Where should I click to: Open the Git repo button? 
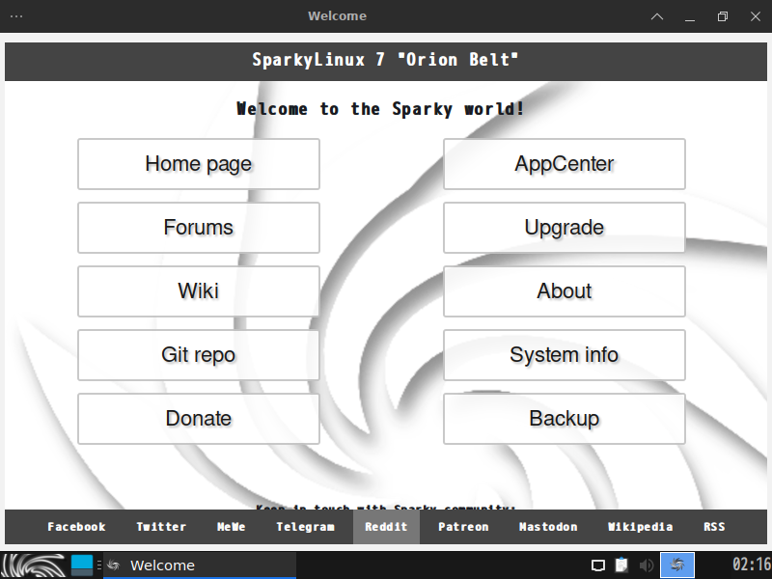199,355
